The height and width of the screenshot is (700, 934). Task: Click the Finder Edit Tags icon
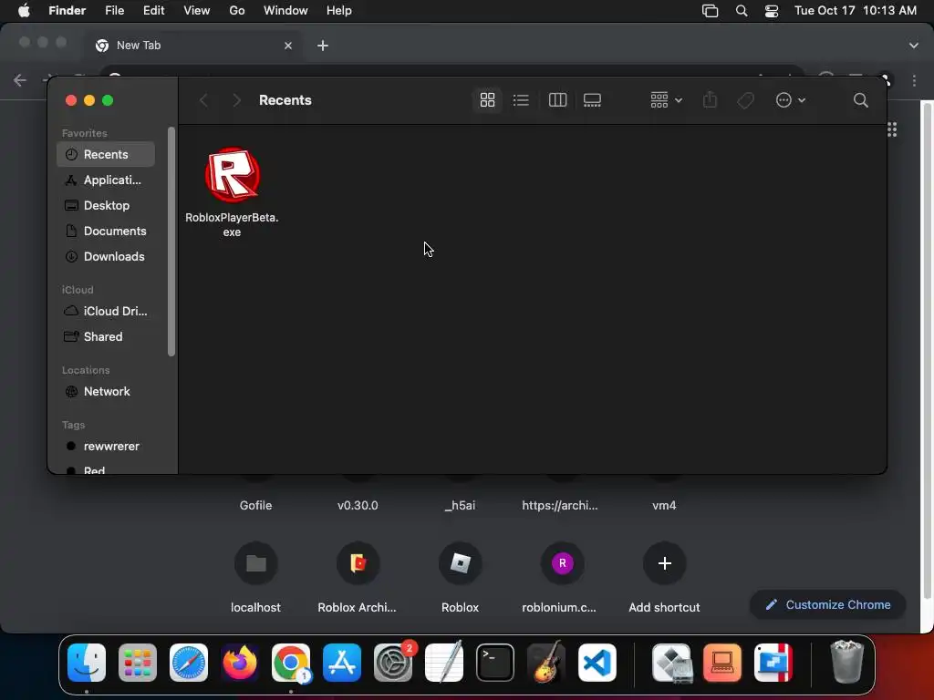745,100
